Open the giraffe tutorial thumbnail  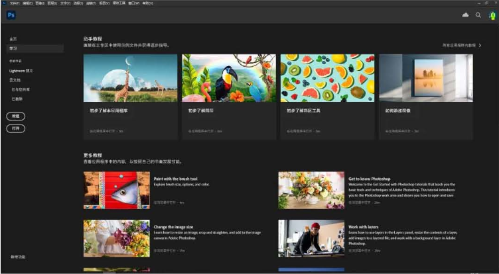[x=130, y=78]
